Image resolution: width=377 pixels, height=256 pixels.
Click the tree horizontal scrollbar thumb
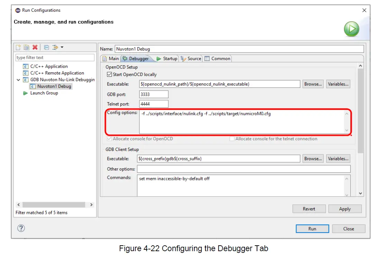[x=54, y=205]
